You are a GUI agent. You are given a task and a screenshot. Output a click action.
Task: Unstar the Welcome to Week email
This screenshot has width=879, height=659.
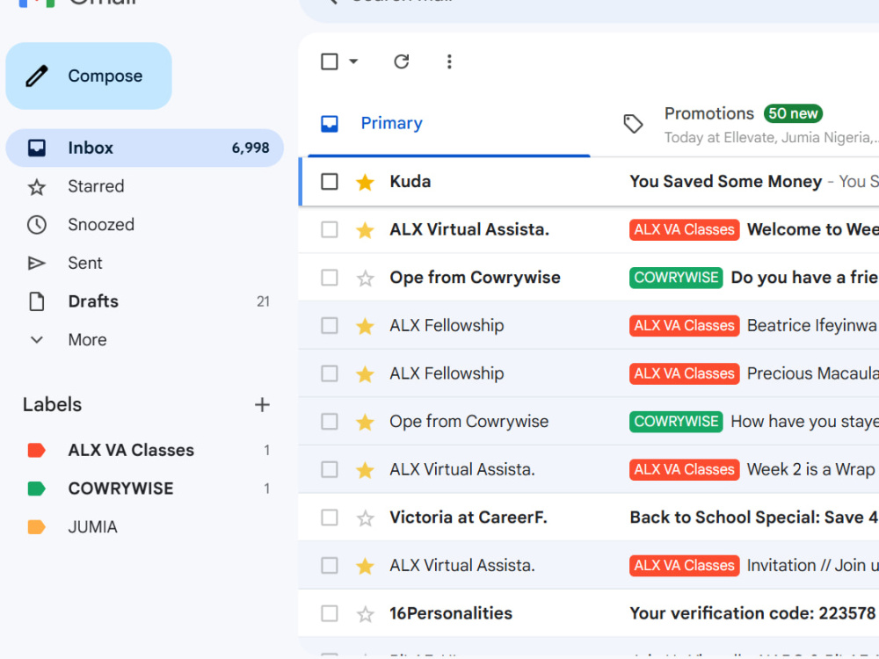pyautogui.click(x=366, y=229)
